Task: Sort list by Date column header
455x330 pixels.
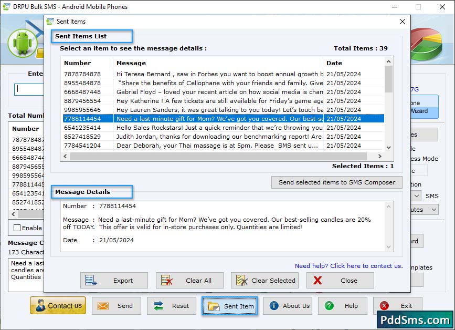Action: 353,63
